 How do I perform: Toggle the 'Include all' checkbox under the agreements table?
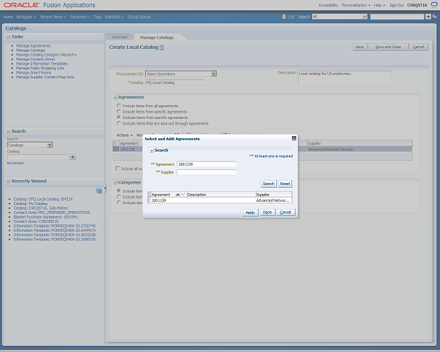(118, 168)
